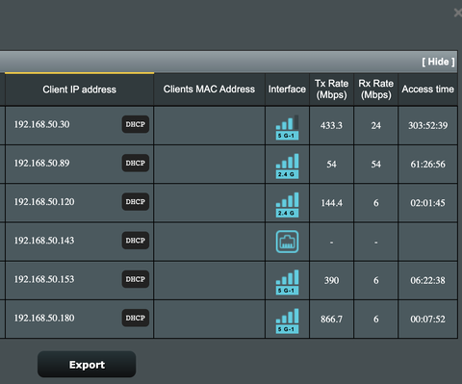This screenshot has height=384, width=462.
Task: Select IP address 192.168.50.120
Action: pyautogui.click(x=44, y=202)
